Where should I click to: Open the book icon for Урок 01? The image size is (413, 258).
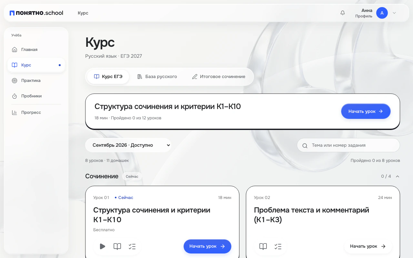[x=117, y=246]
